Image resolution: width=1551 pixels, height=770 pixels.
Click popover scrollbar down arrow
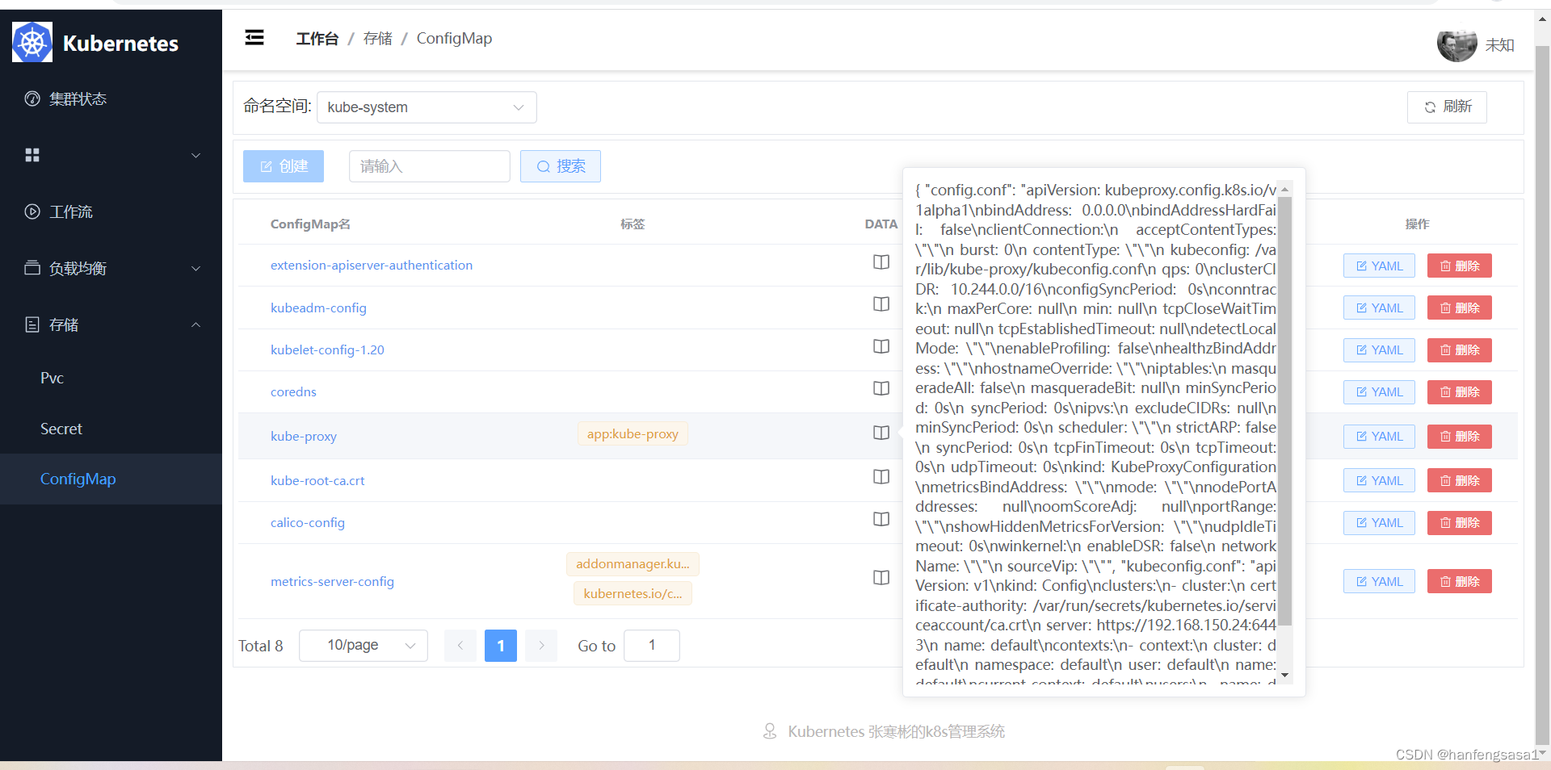pyautogui.click(x=1284, y=676)
